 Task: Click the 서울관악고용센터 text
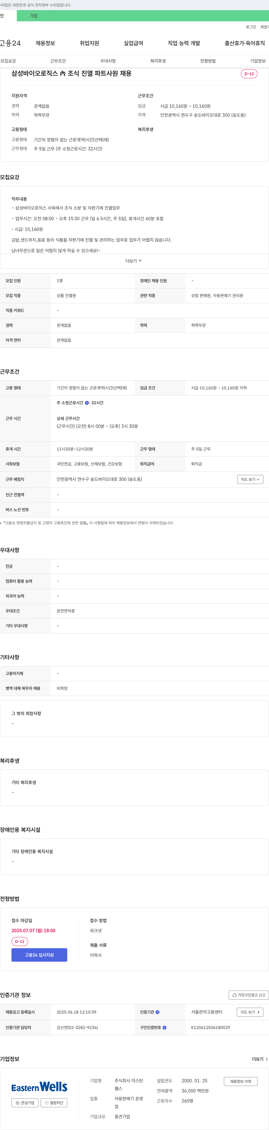pyautogui.click(x=206, y=1012)
